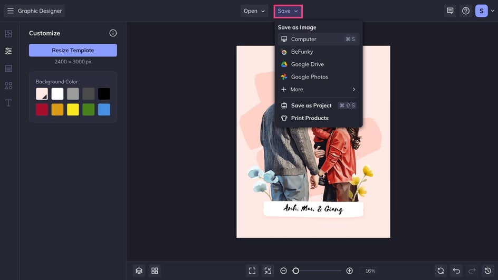Screen dimensions: 498x280
Task: Click the zoom in plus icon
Action: click(349, 271)
